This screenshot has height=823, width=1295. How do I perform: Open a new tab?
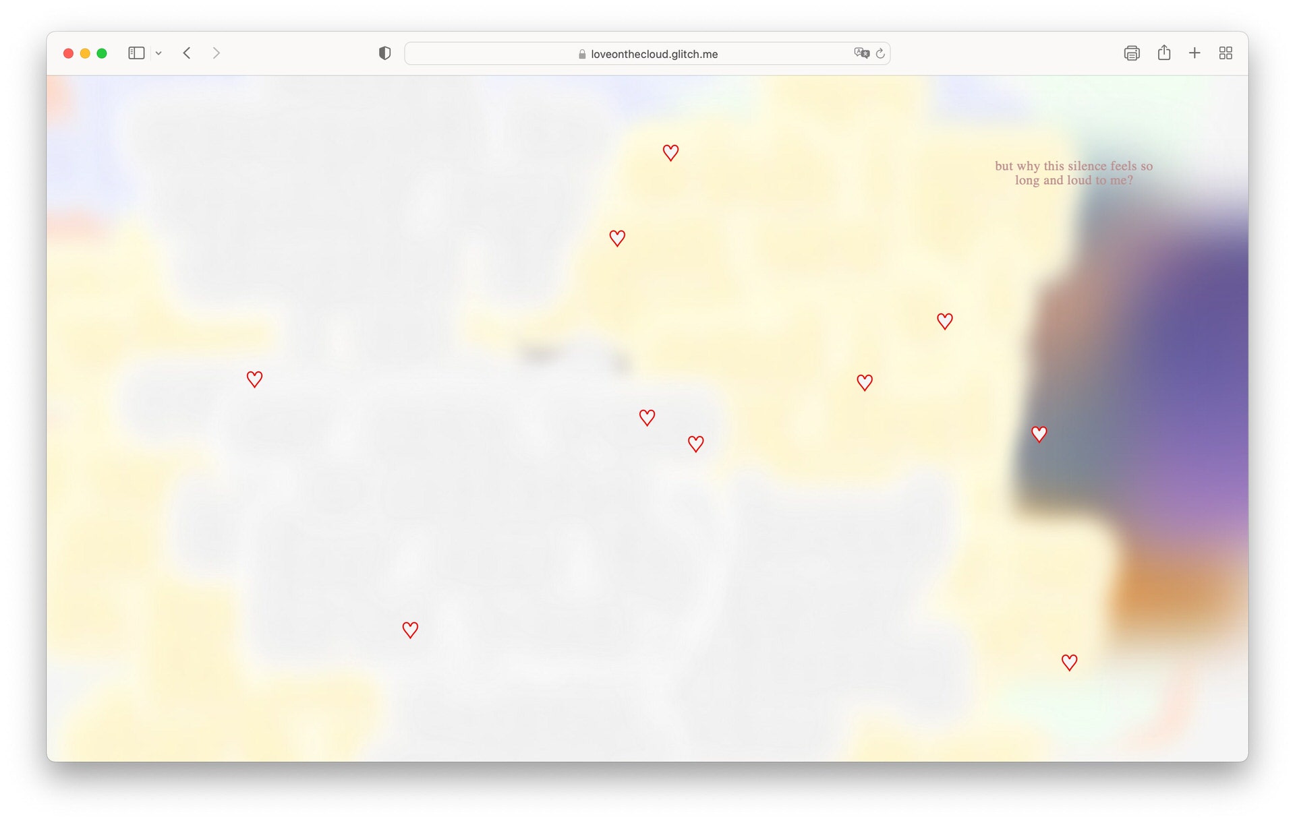coord(1195,53)
